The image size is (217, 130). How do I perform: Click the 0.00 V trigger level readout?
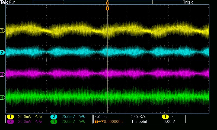click(x=169, y=122)
